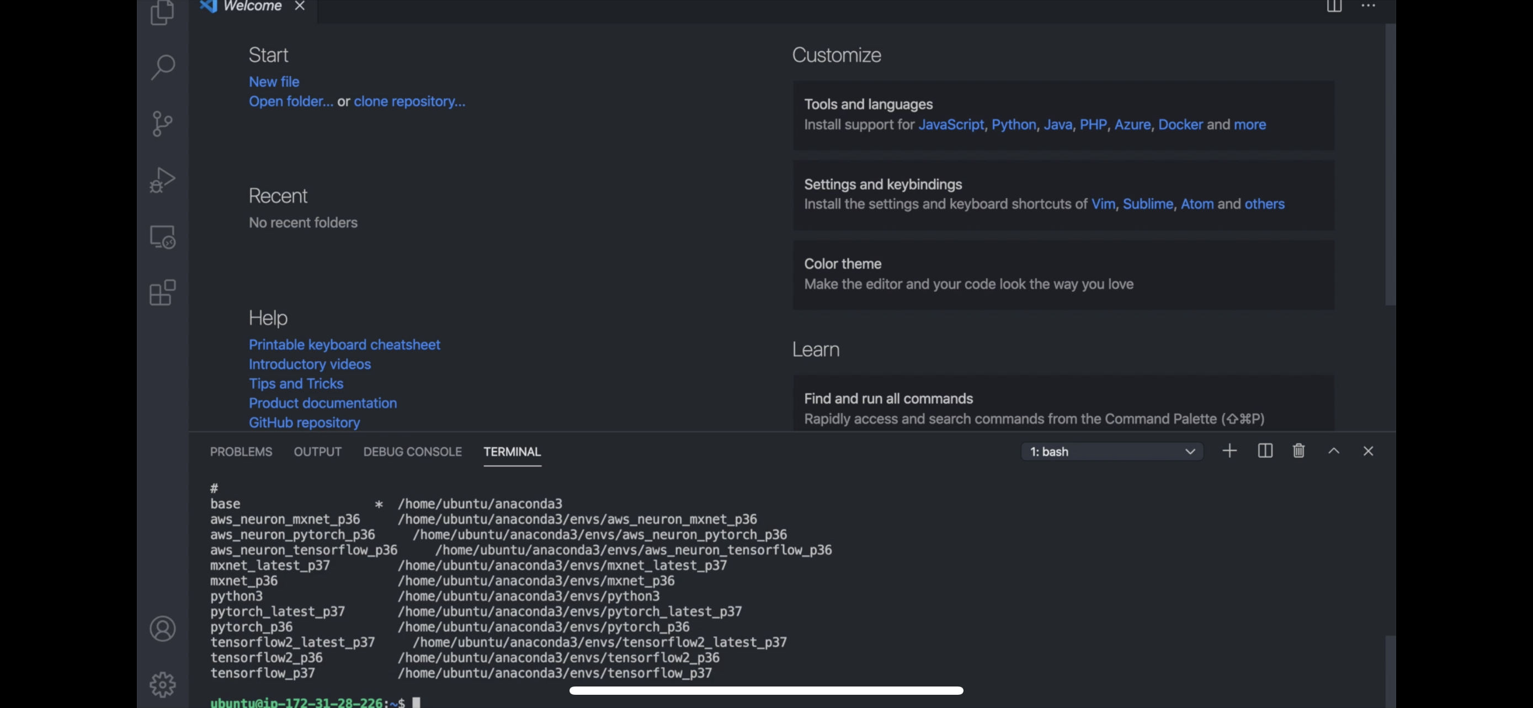Screen dimensions: 1533x708
Task: Split the terminal panel
Action: 1265,451
